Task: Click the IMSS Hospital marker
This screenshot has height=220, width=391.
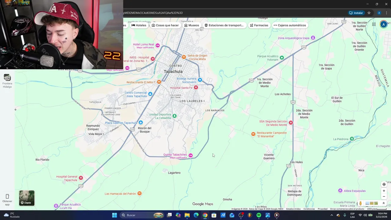Action: pyautogui.click(x=153, y=59)
